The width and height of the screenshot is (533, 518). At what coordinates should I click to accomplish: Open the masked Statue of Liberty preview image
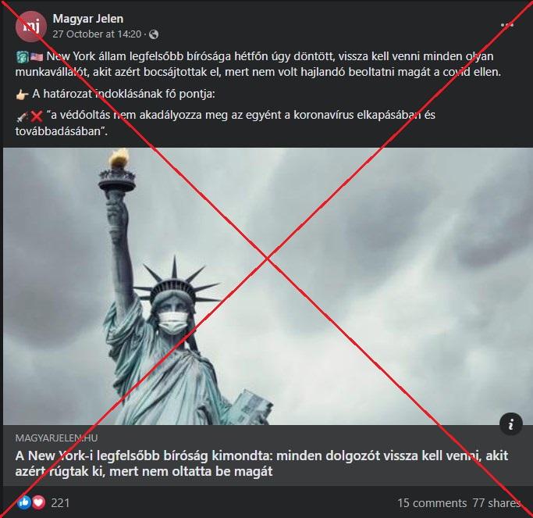point(268,286)
